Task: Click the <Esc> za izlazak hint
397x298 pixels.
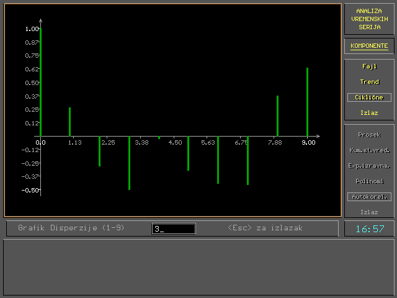Action: tap(265, 228)
